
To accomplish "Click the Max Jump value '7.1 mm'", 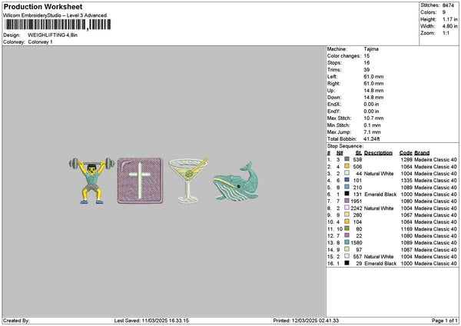I will [x=372, y=132].
